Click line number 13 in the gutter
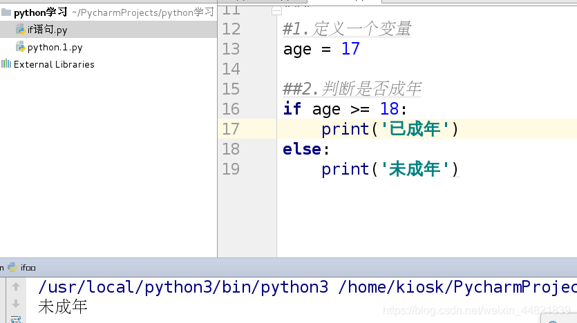 (231, 49)
